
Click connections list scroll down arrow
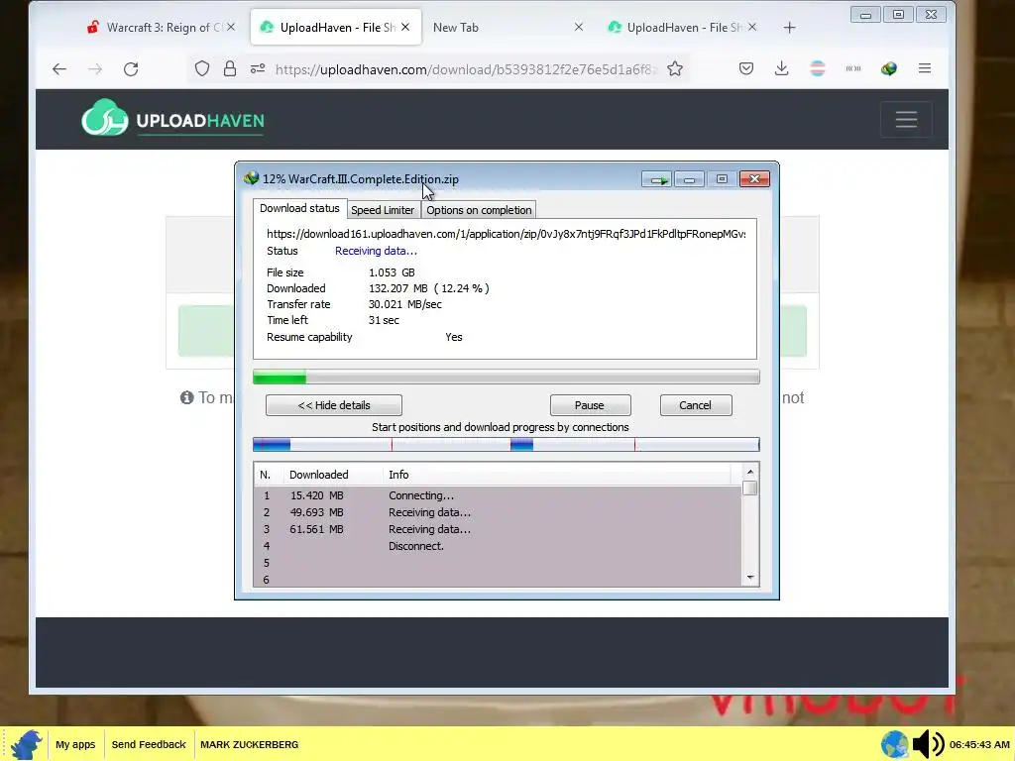tap(750, 578)
